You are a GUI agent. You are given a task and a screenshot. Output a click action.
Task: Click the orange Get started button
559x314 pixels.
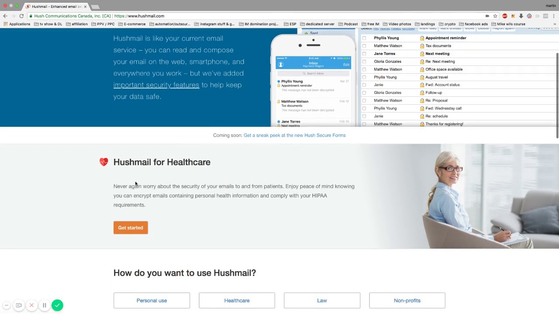point(131,228)
